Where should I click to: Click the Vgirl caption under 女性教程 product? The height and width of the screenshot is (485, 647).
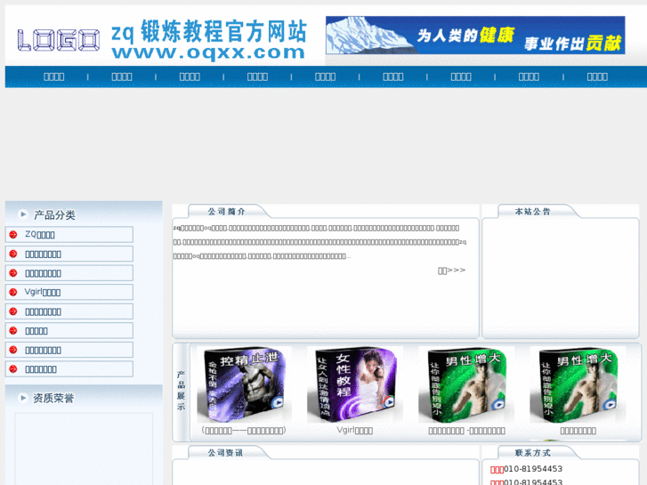pyautogui.click(x=355, y=431)
